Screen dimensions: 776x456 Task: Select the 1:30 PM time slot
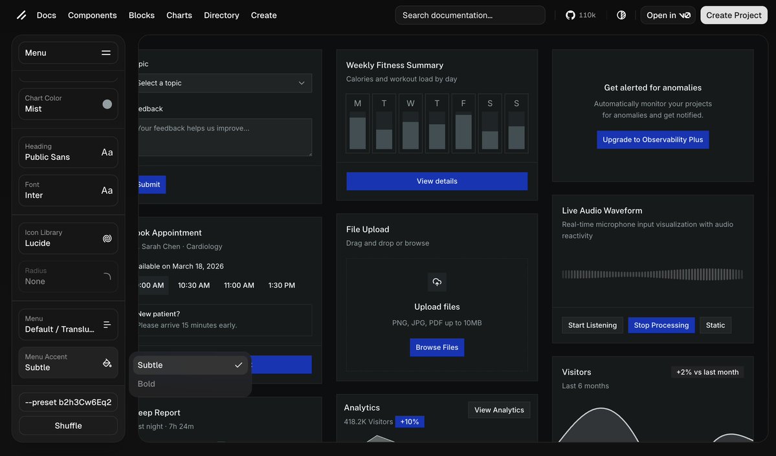282,285
